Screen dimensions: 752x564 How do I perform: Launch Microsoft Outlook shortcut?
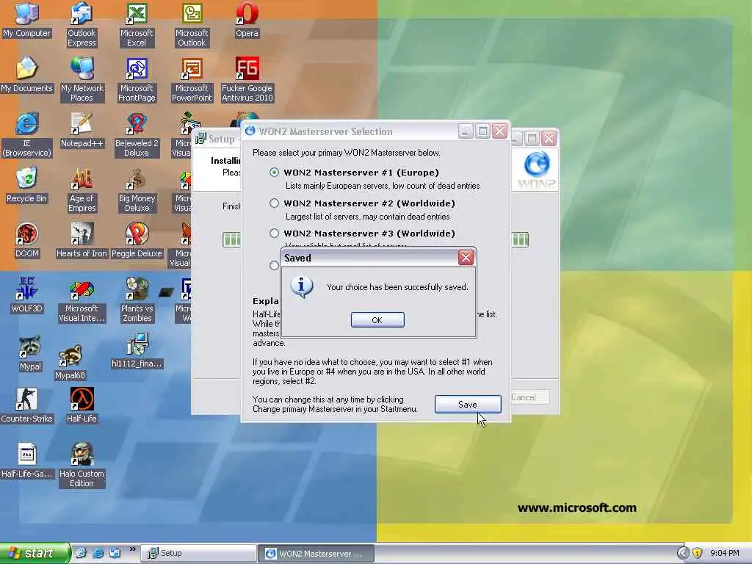[x=192, y=24]
